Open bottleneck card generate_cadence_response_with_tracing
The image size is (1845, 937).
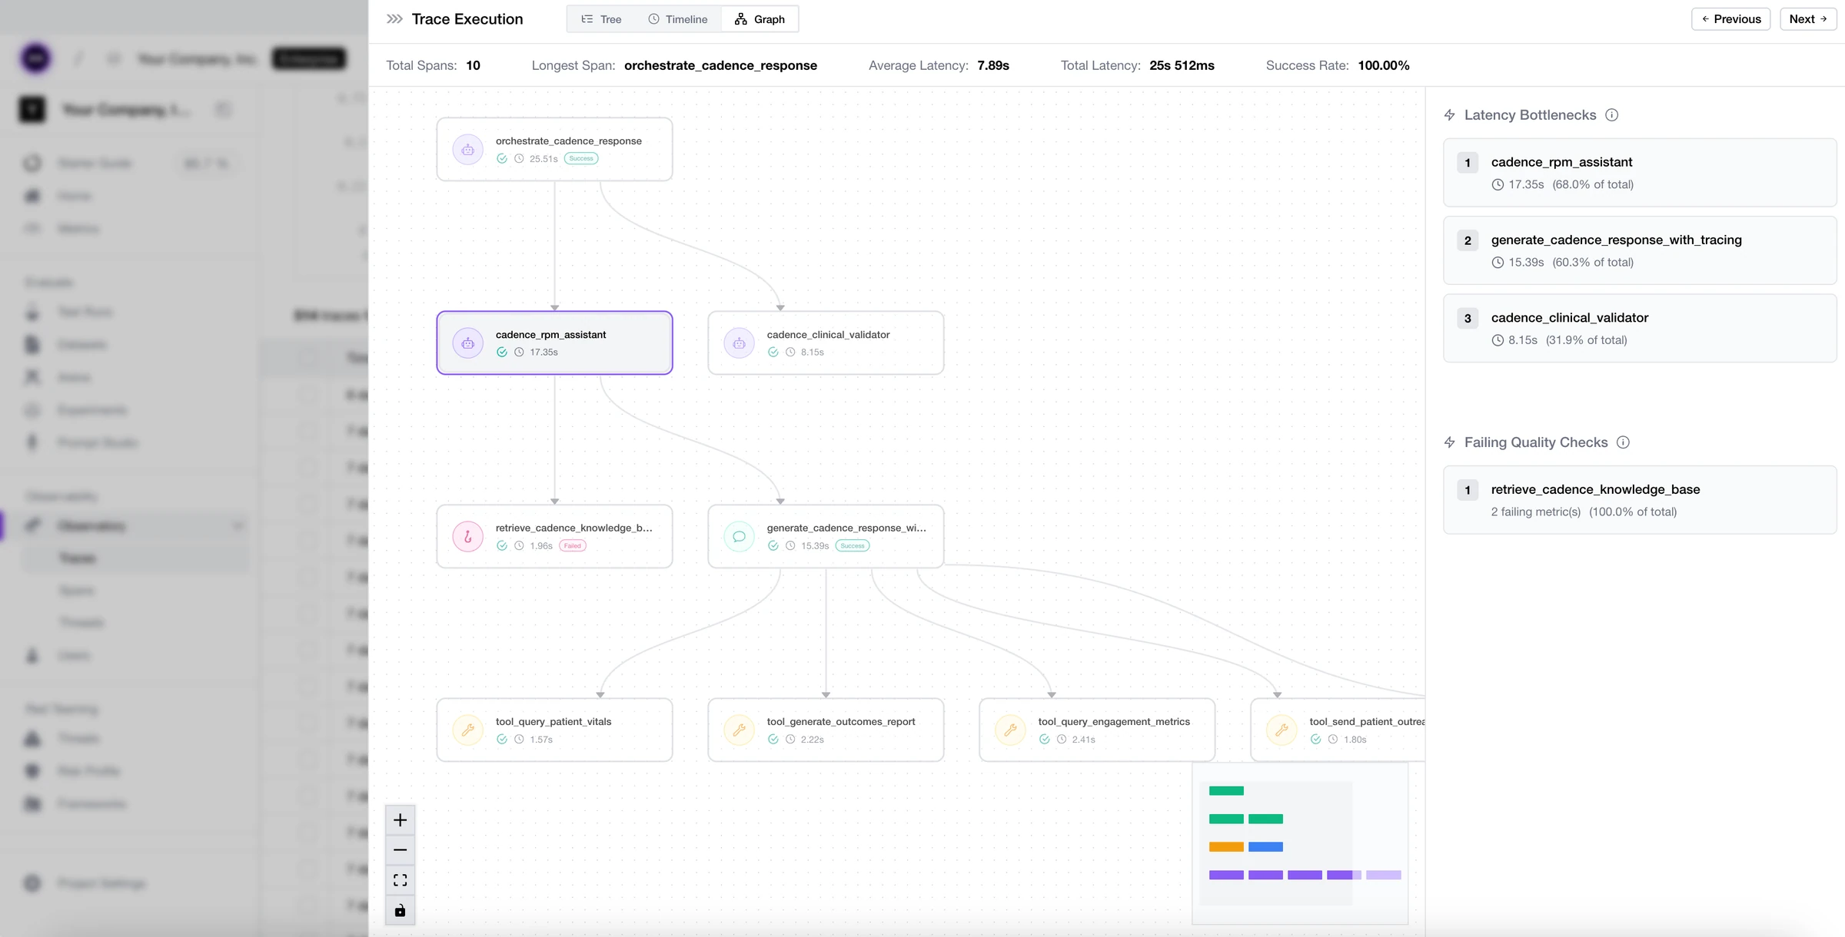(1640, 250)
